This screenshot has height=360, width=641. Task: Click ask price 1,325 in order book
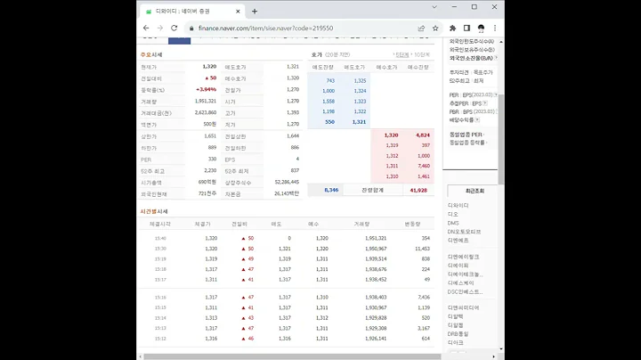pos(360,80)
